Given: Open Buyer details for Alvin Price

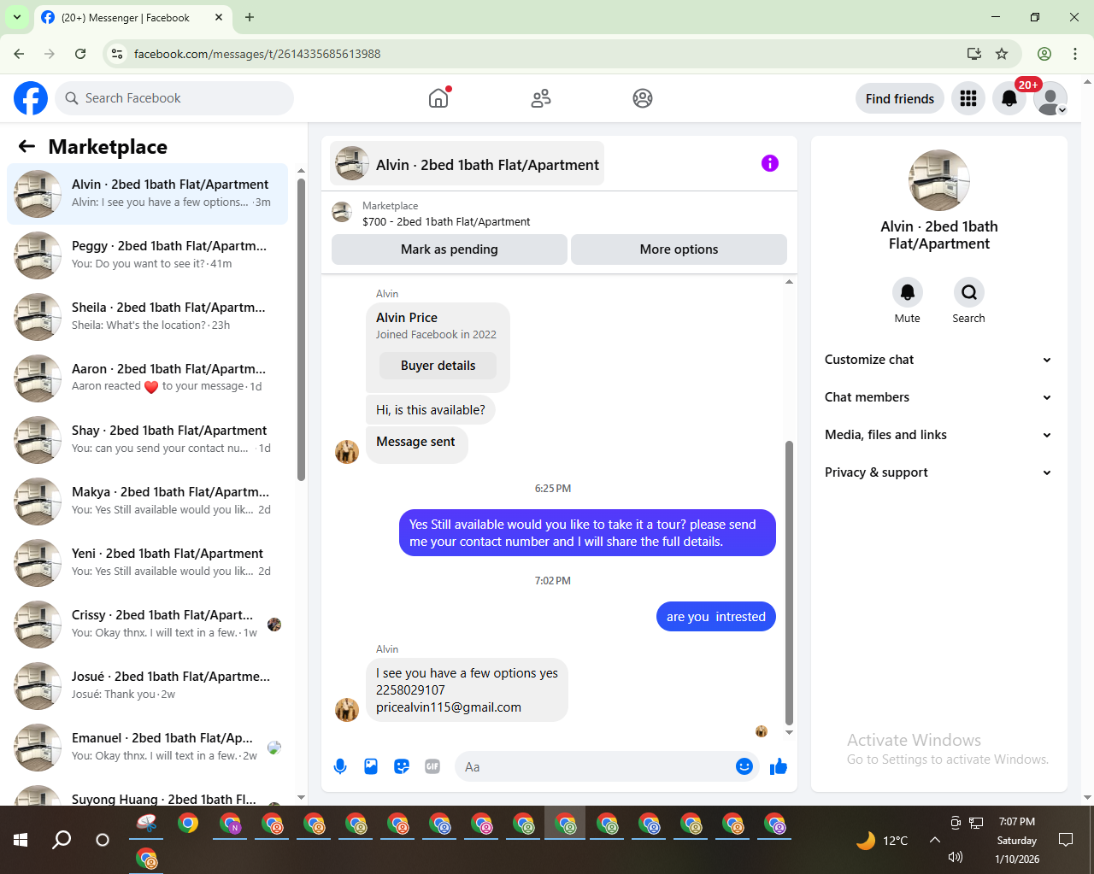Looking at the screenshot, I should tap(438, 366).
